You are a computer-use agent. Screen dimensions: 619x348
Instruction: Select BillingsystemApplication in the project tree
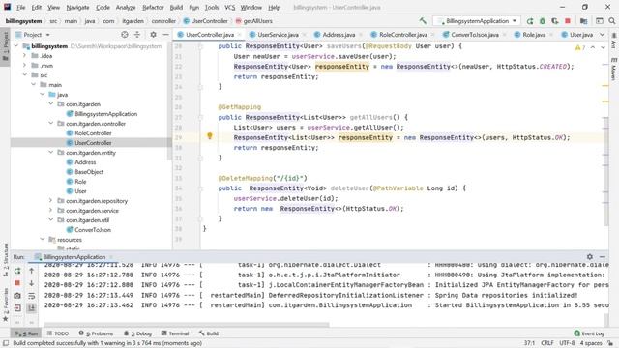click(x=105, y=114)
